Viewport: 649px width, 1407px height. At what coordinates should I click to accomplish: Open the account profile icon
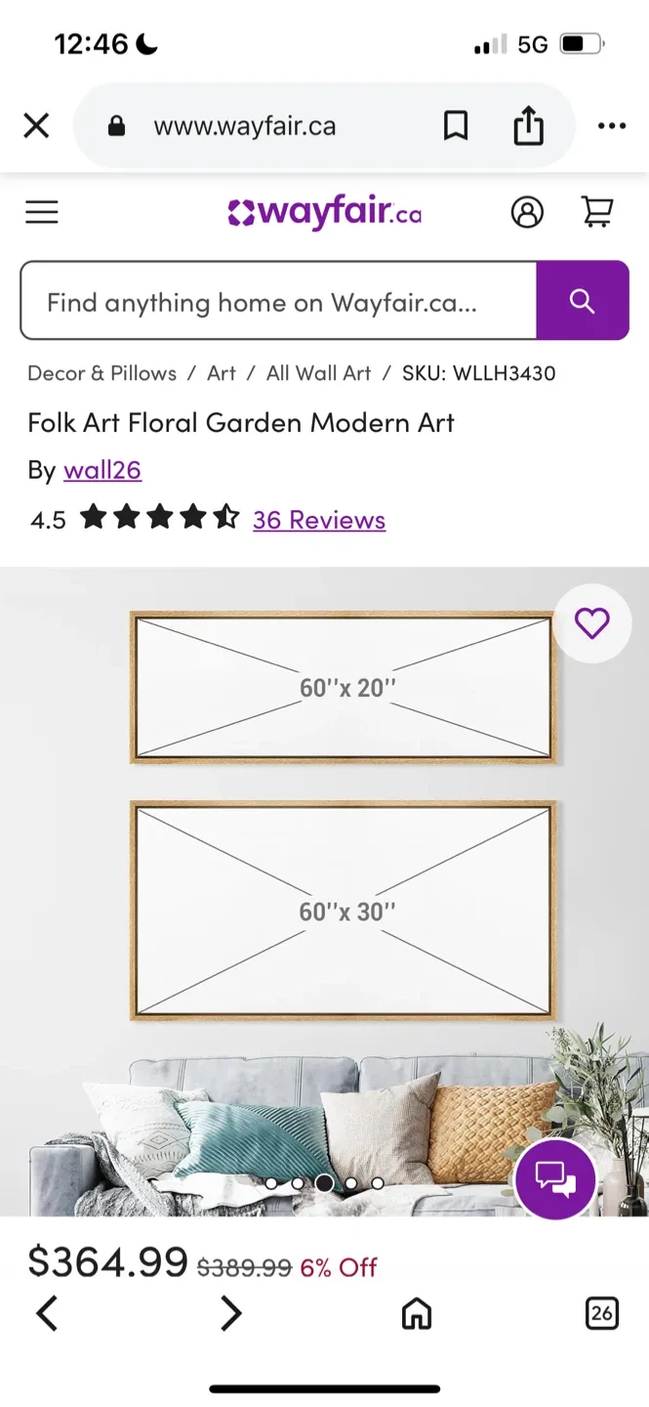tap(528, 212)
